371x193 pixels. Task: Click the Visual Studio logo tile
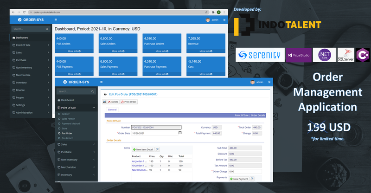click(x=299, y=55)
